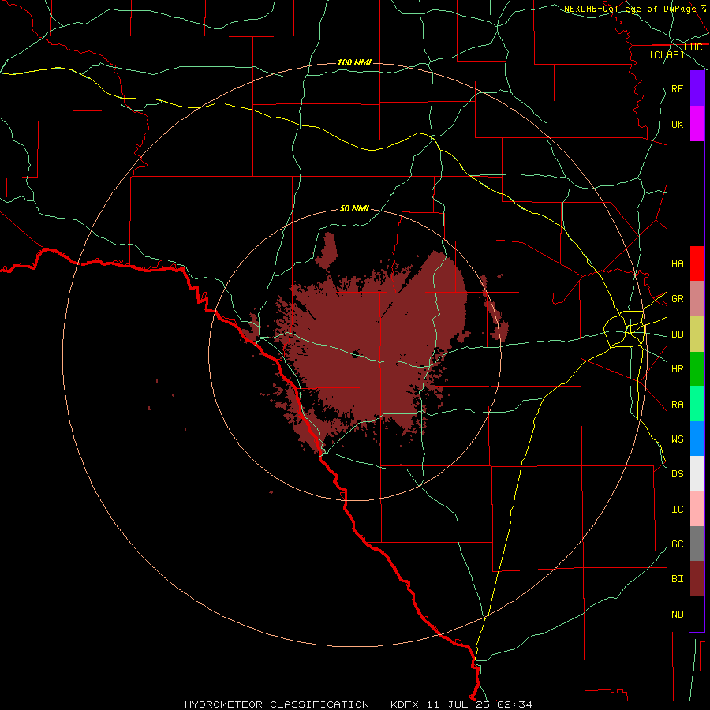The image size is (710, 710).
Task: Click the 100 NMI range ring label
Action: [354, 62]
